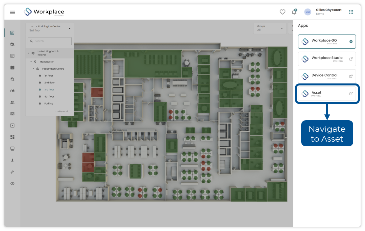Open the bar chart dashboard in the sidebar
Screen dimensions: 365x231
tap(12, 33)
